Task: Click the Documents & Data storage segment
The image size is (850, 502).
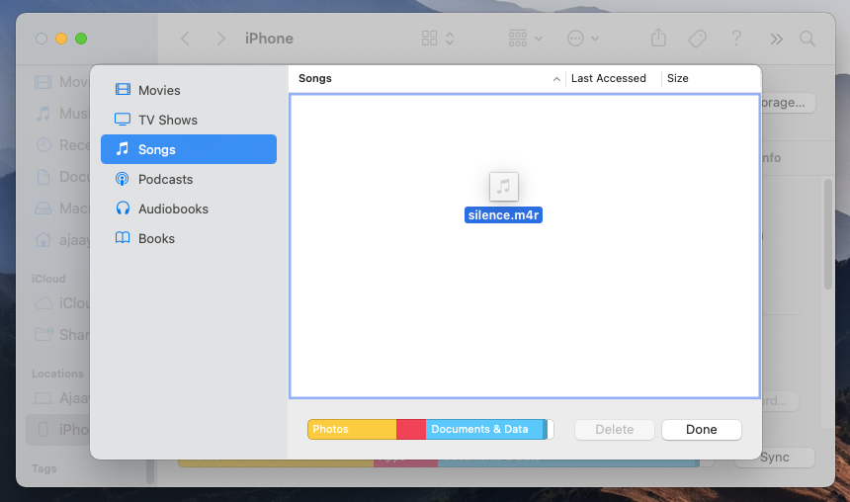Action: click(484, 429)
